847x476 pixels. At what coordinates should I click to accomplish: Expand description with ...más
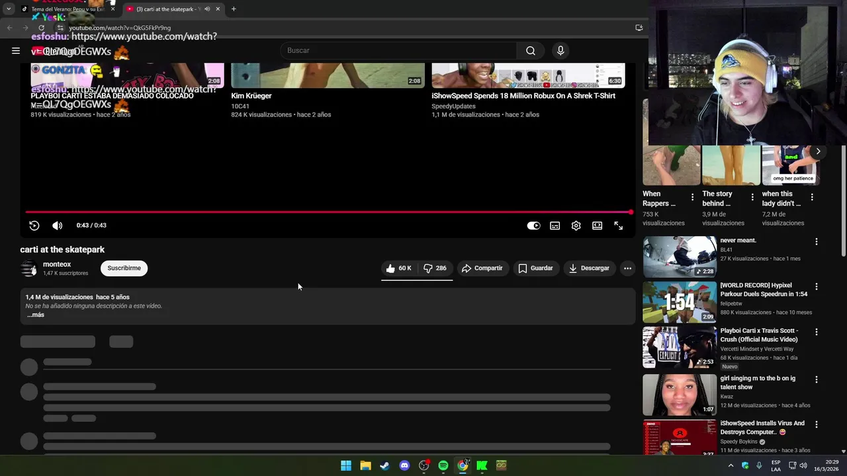click(36, 315)
